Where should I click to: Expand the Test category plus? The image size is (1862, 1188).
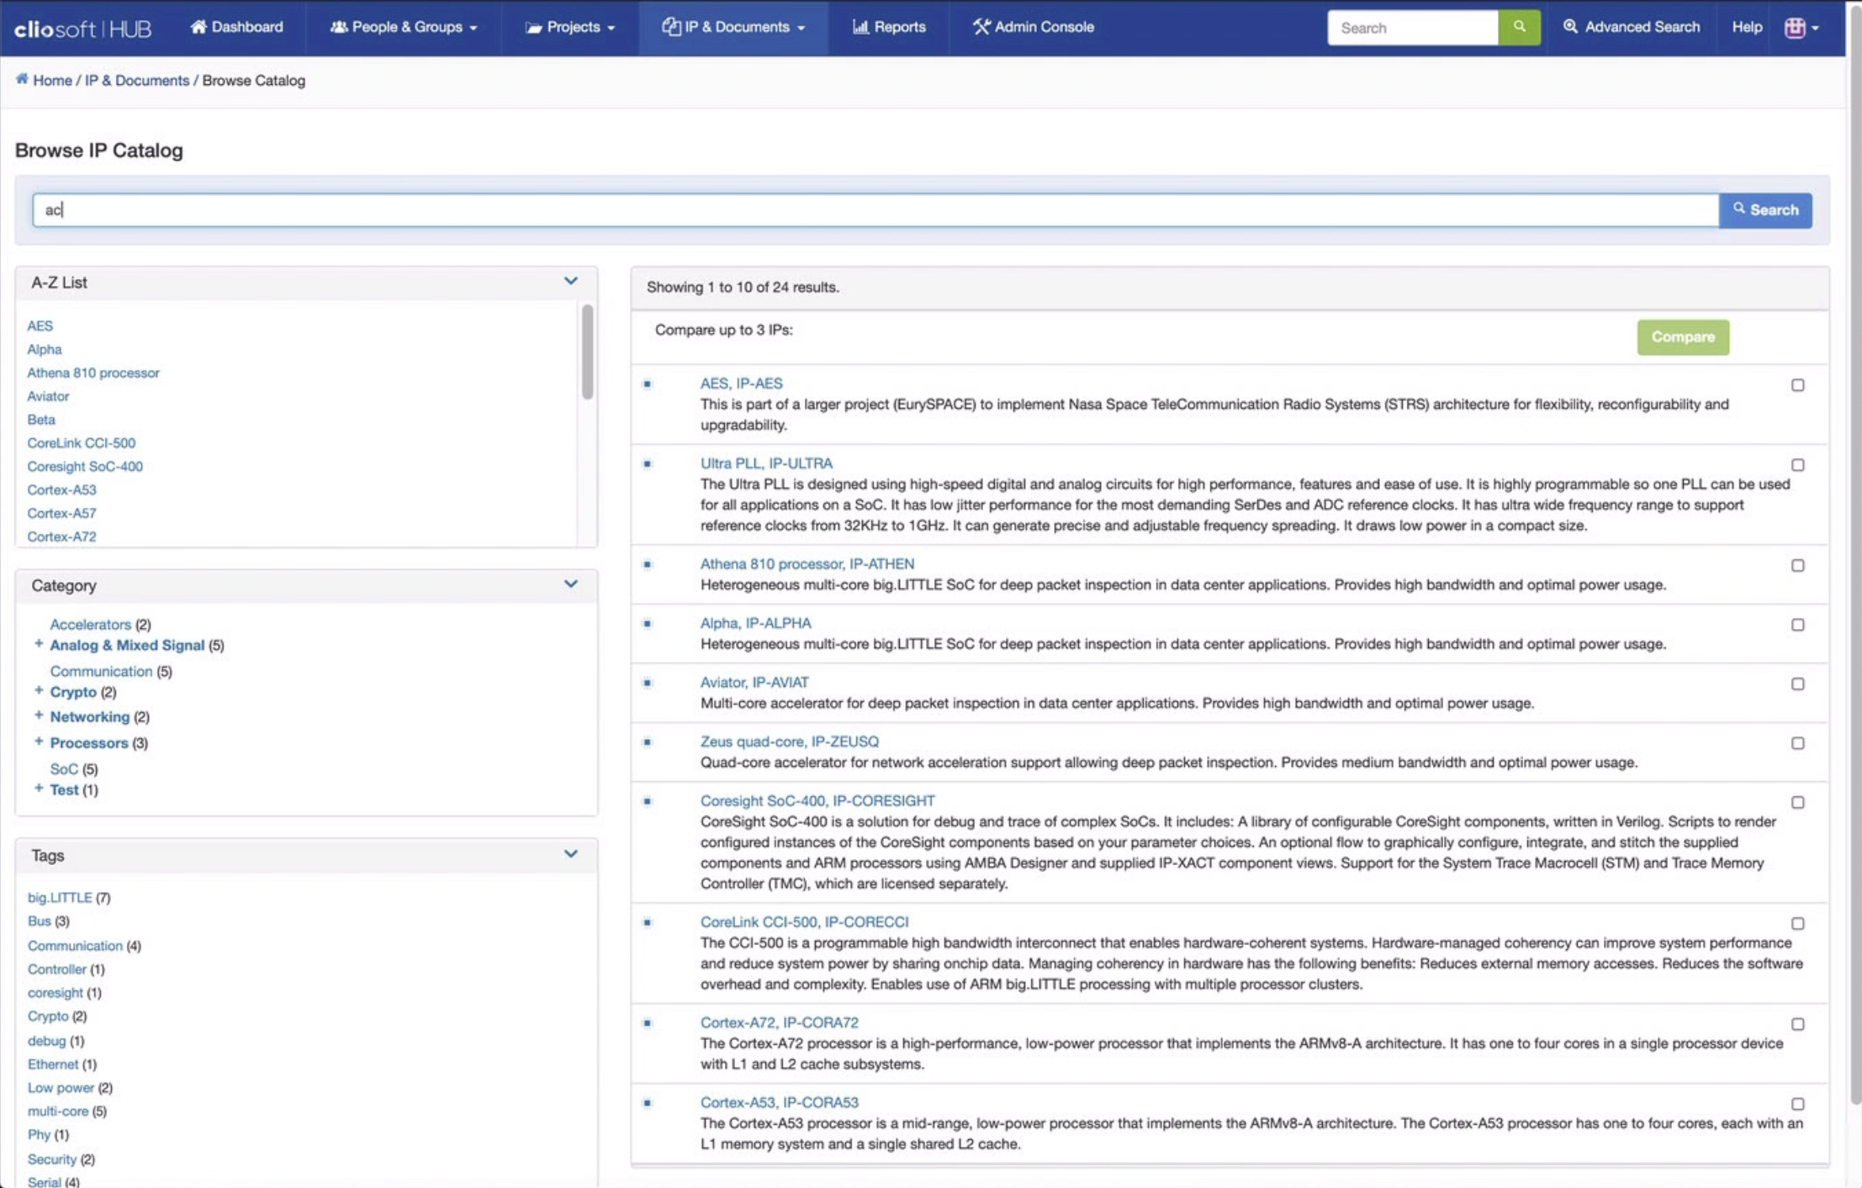tap(39, 789)
